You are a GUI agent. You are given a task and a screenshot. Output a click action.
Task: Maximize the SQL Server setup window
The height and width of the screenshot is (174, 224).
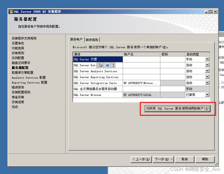coord(211,12)
